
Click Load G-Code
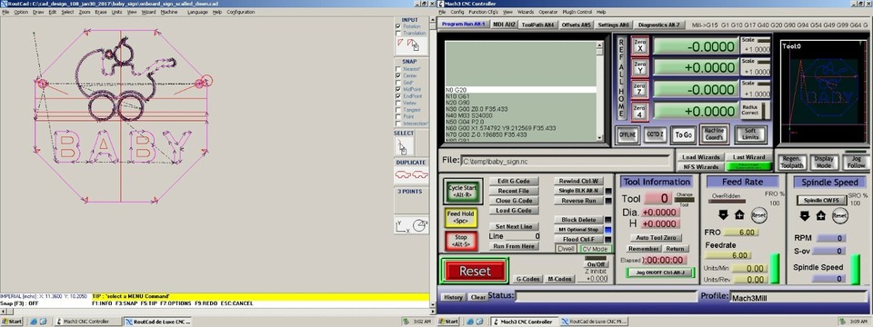[x=514, y=210]
